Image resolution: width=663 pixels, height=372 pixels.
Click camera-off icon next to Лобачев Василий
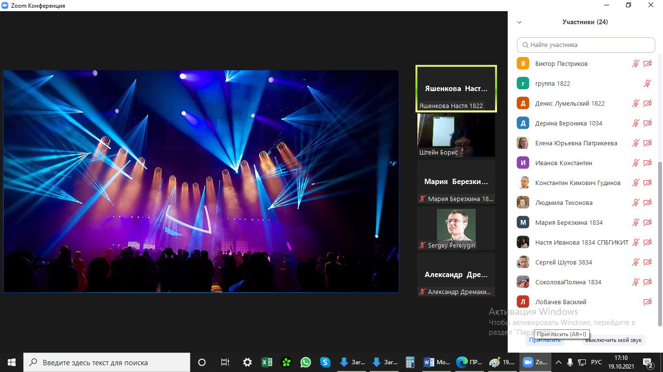click(647, 302)
